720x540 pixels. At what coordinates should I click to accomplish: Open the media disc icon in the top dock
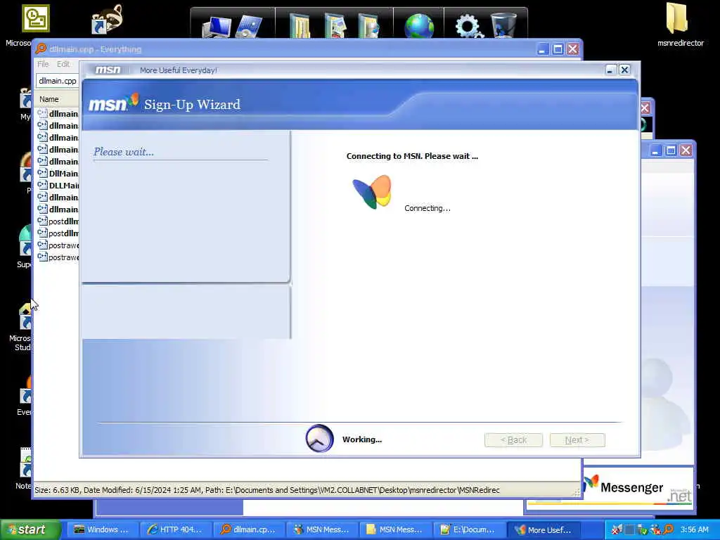(x=248, y=27)
